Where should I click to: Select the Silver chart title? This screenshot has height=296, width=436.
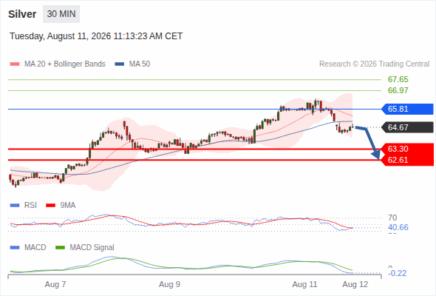coord(22,14)
